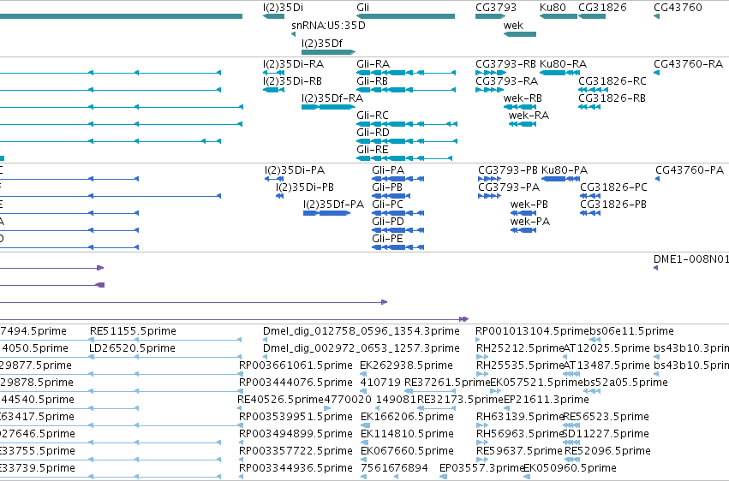729x481 pixels.
Task: Open the RE52096.5prime EST label
Action: (607, 452)
